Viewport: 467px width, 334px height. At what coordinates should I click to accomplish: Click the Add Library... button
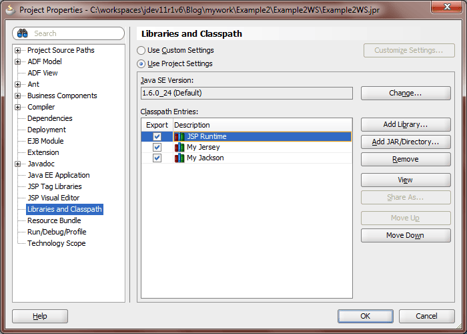pos(406,124)
